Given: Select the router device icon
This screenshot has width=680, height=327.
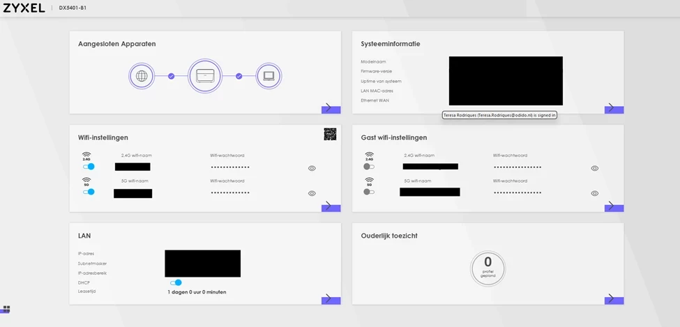Looking at the screenshot, I should (x=204, y=76).
